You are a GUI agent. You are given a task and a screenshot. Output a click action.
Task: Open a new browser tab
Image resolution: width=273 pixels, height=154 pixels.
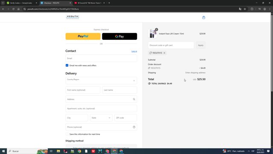point(109,3)
